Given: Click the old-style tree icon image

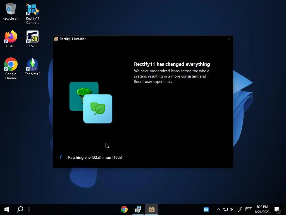Looking at the screenshot, I should pos(84,96).
